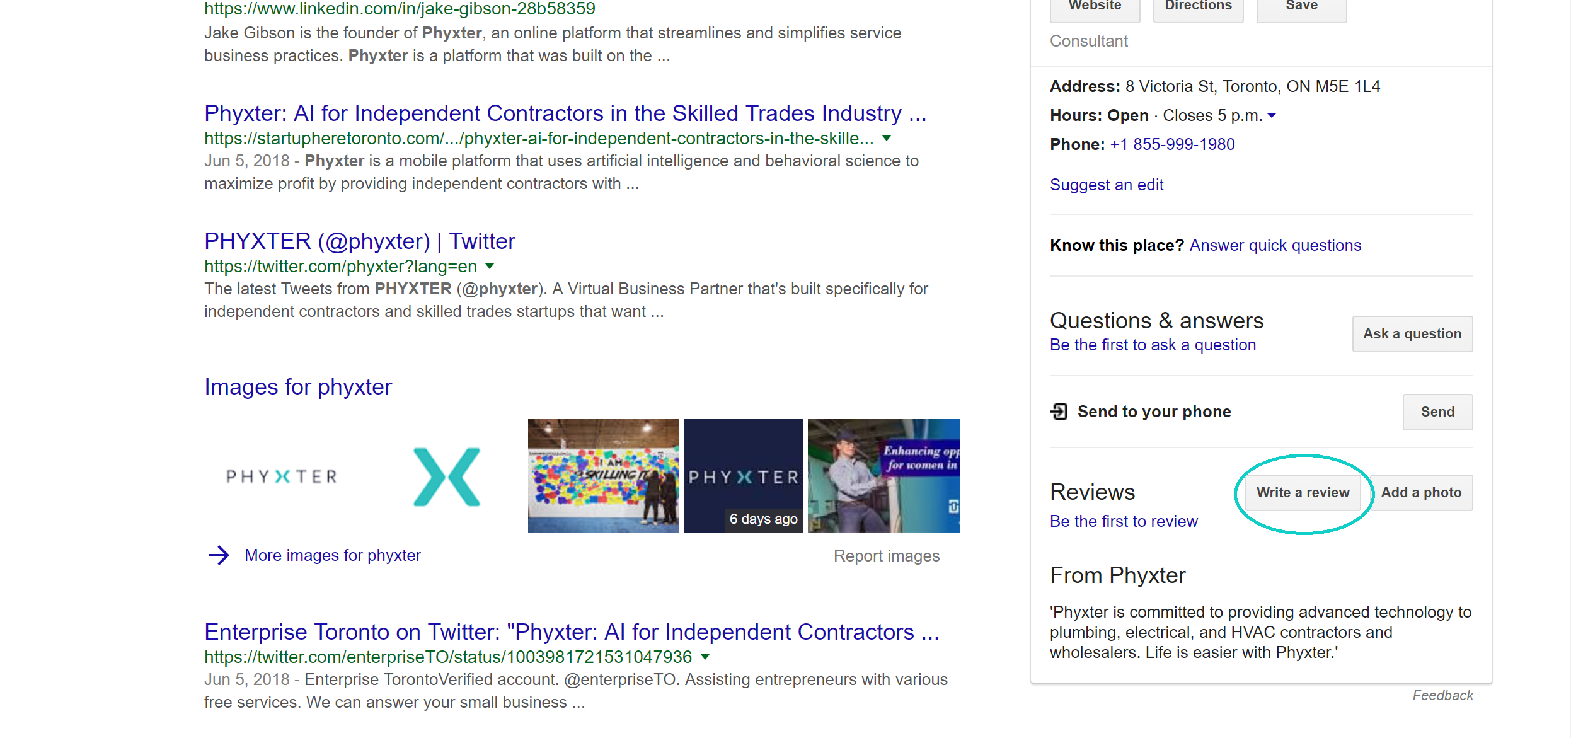Open the PHYXTER wordmark logo thumbnail
Viewport: 1571px width, 738px height.
282,476
